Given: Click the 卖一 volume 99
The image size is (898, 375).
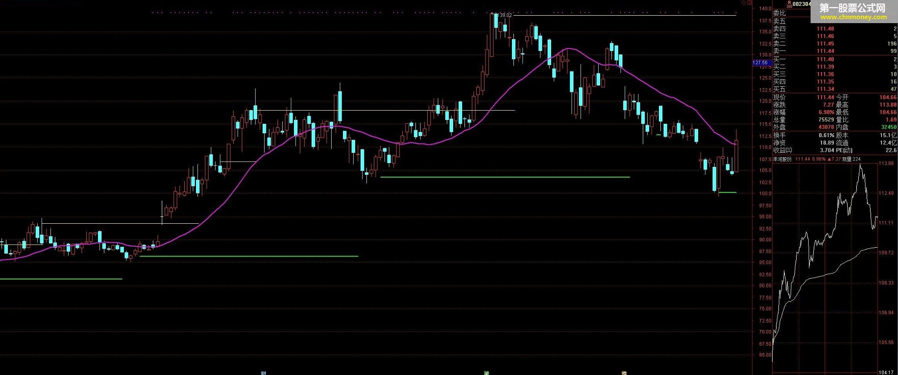Looking at the screenshot, I should 893,51.
